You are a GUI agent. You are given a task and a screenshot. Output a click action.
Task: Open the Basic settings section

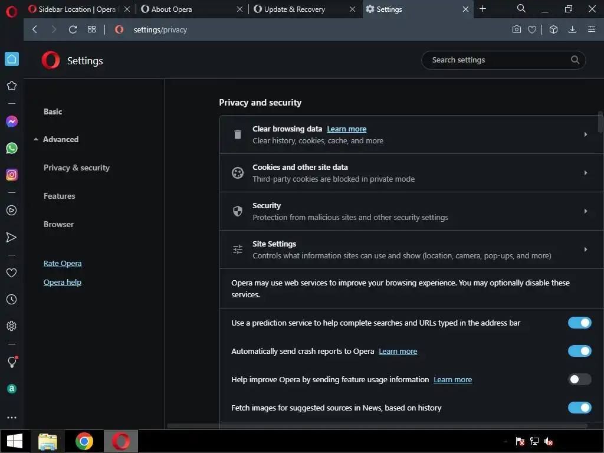coord(52,111)
